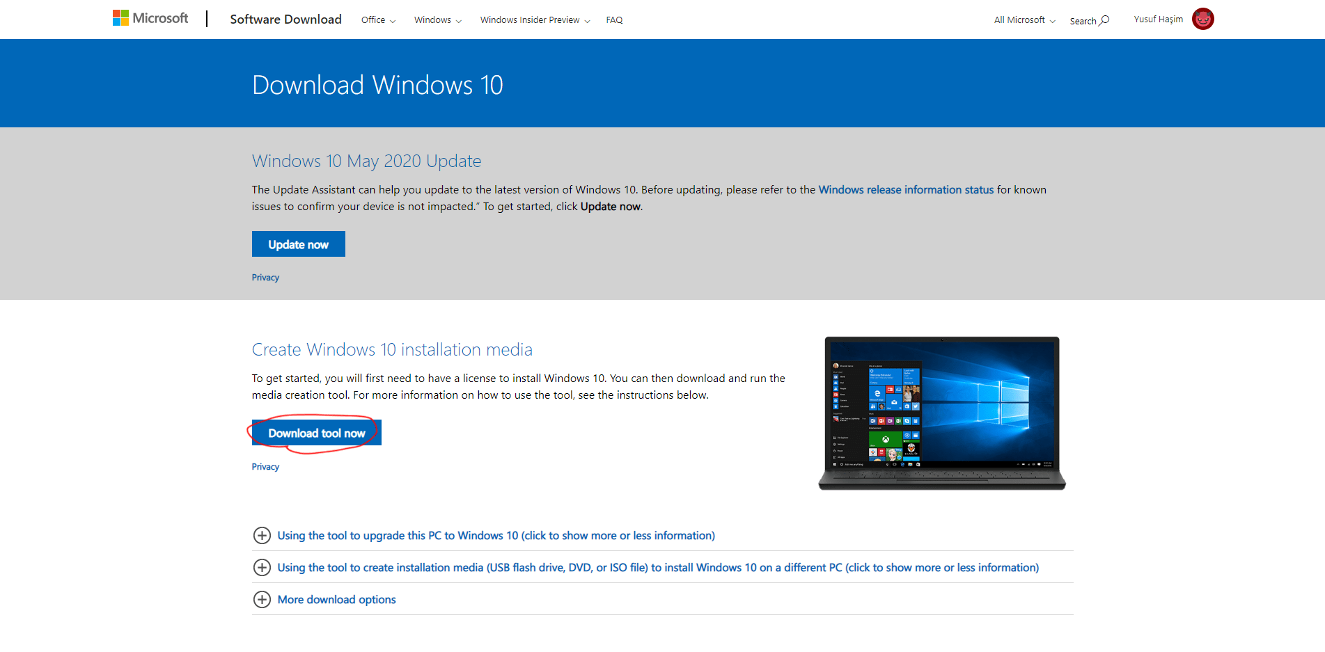The height and width of the screenshot is (652, 1325).
Task: Expand the plus icon for upgrade this PC
Action: pos(262,535)
